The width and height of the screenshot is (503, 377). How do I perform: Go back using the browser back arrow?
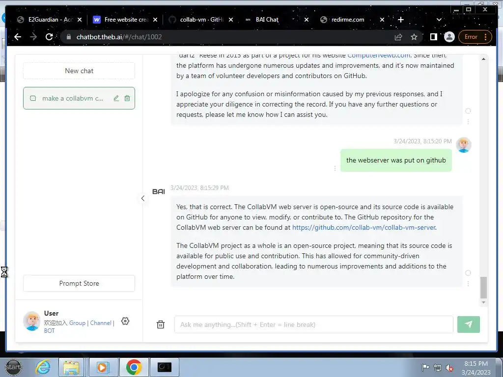coord(18,37)
